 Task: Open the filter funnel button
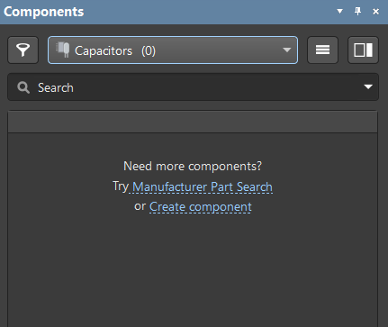click(x=23, y=50)
